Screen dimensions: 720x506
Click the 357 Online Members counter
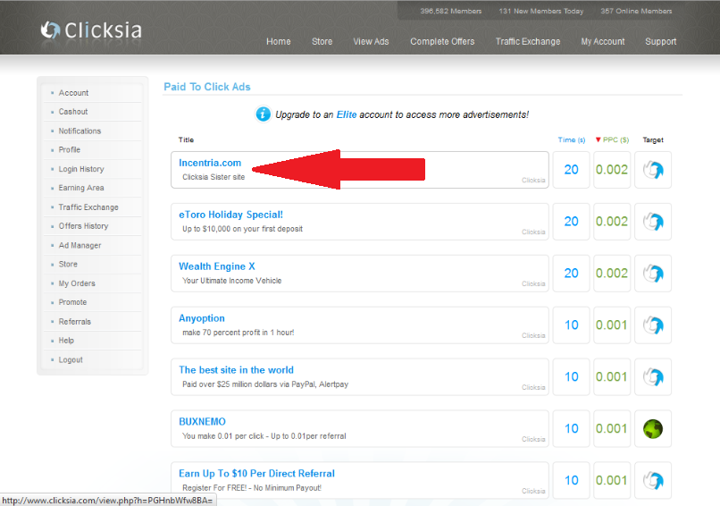click(x=636, y=11)
